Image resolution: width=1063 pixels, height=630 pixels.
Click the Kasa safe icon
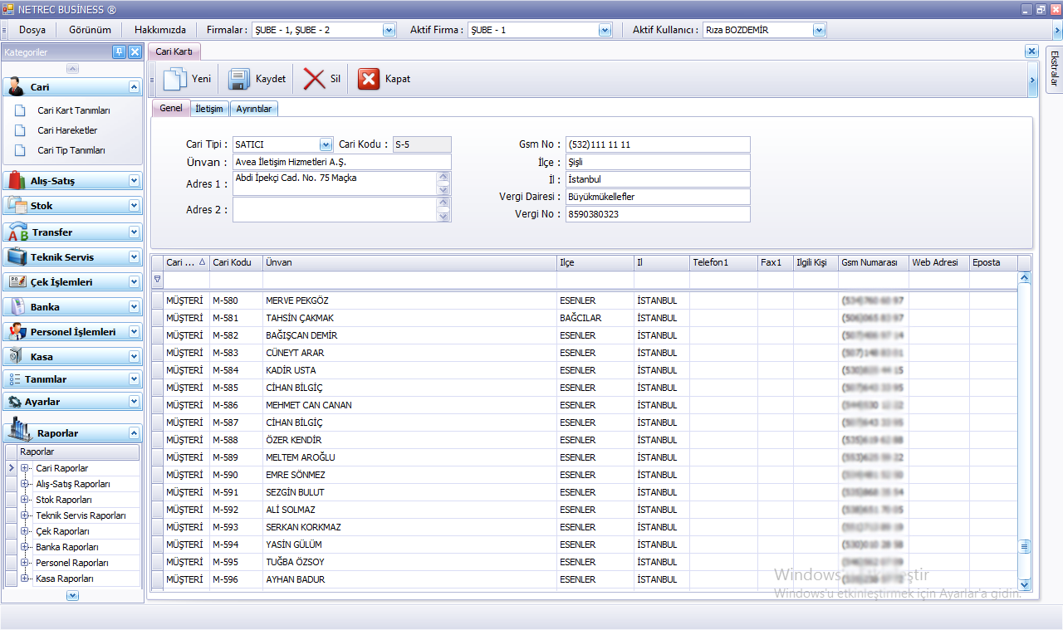point(17,356)
